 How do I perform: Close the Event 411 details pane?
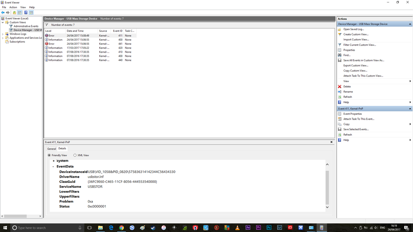[x=332, y=142]
